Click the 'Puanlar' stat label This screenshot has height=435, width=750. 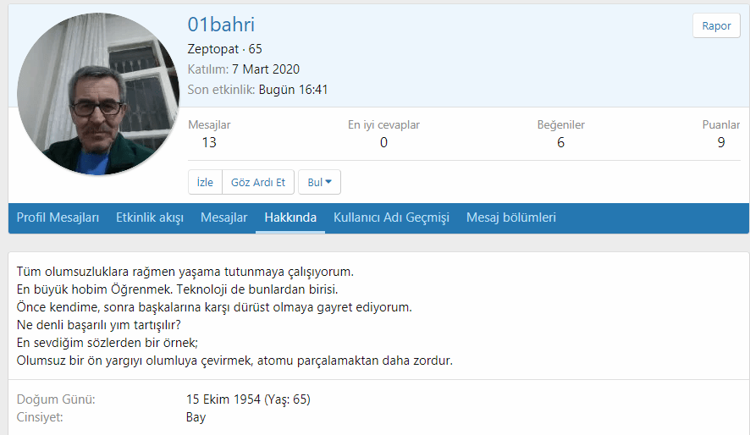click(x=721, y=124)
